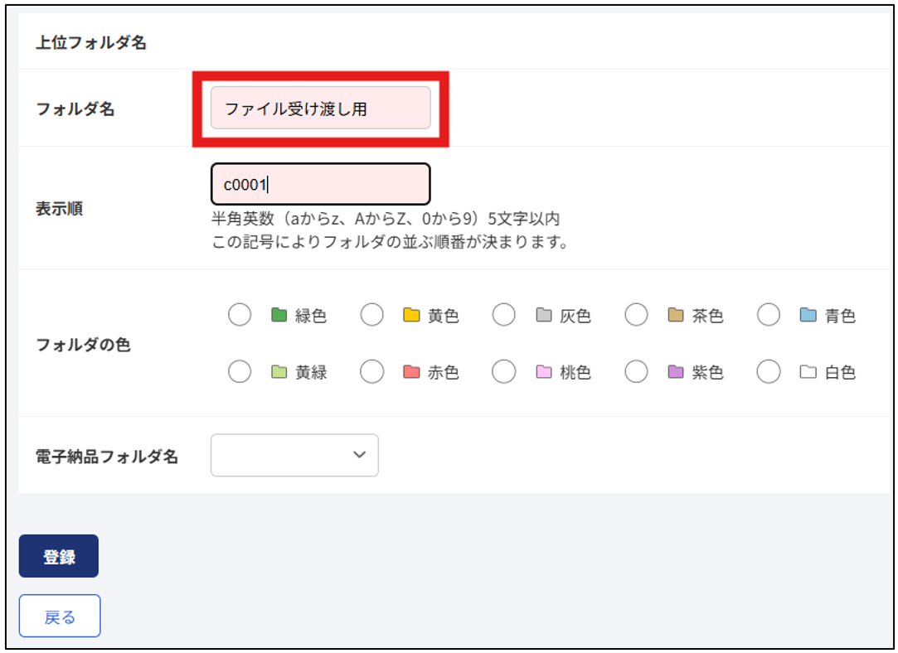Open the 電子納品フォルダ名 dropdown
Image resolution: width=898 pixels, height=653 pixels.
click(294, 455)
